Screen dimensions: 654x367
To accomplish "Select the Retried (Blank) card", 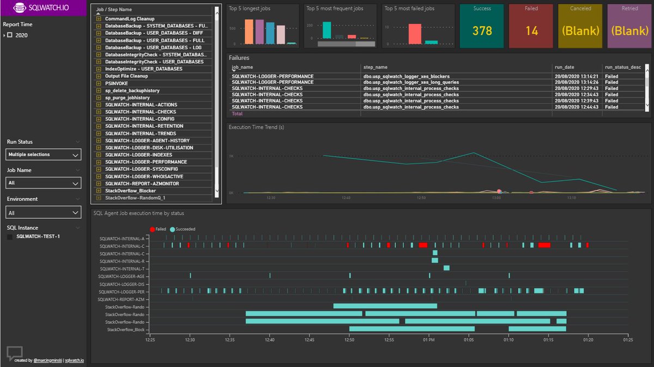I will (629, 26).
